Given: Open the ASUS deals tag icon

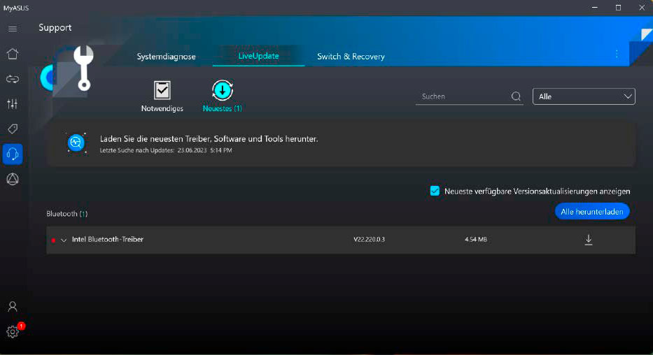Looking at the screenshot, I should 13,129.
